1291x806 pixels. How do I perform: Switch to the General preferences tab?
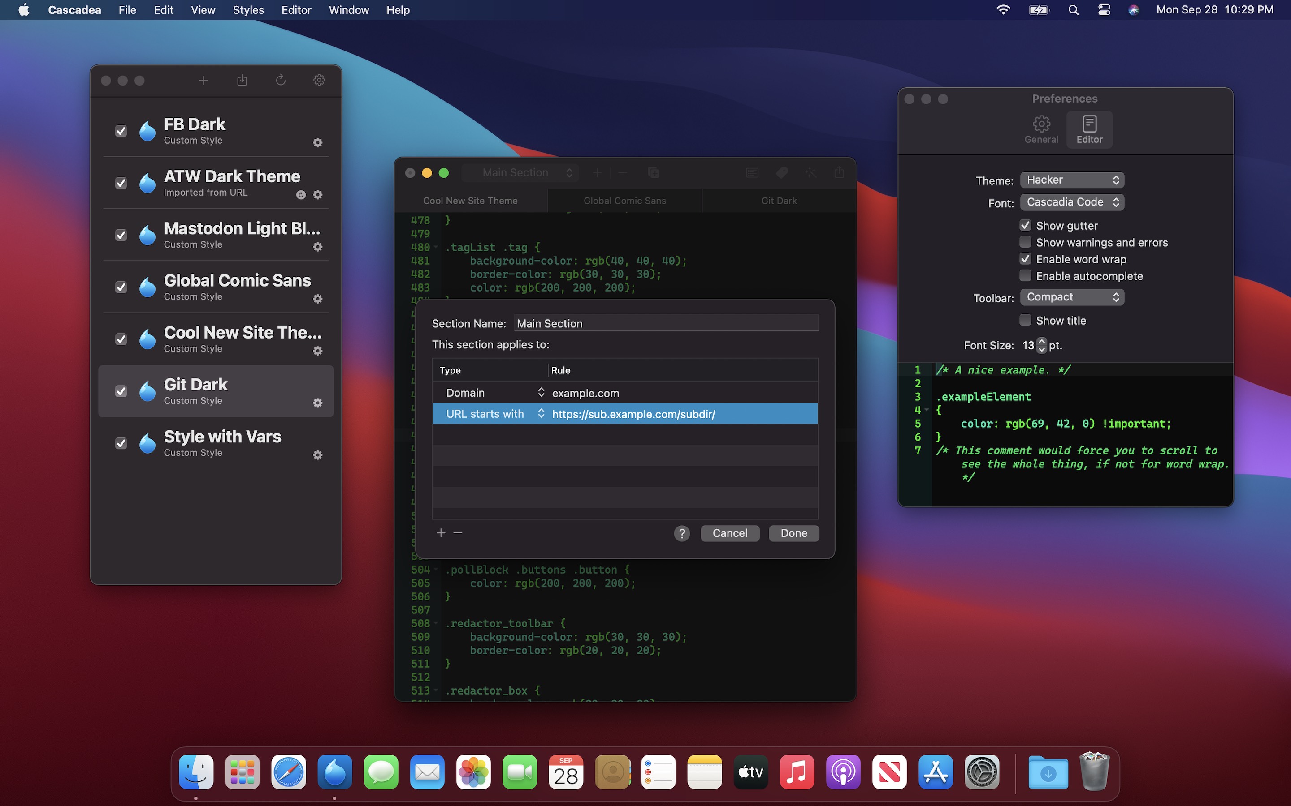[1041, 129]
